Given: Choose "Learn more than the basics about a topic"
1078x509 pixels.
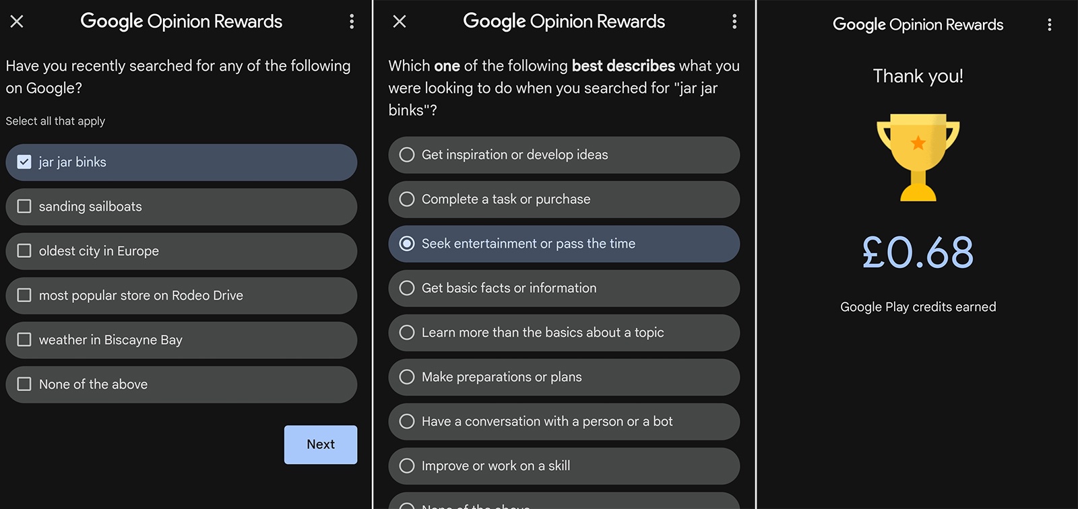Looking at the screenshot, I should point(407,333).
